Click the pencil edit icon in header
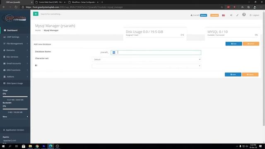265x149 pixels. [x=237, y=15]
